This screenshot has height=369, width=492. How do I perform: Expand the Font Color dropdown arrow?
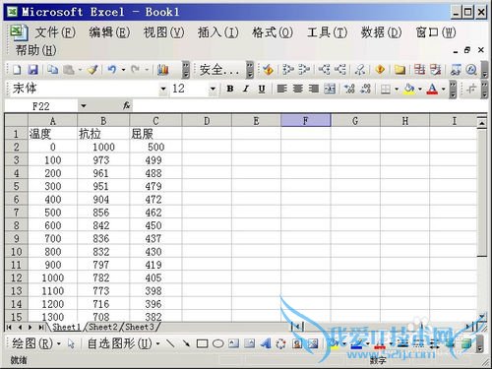pyautogui.click(x=443, y=89)
